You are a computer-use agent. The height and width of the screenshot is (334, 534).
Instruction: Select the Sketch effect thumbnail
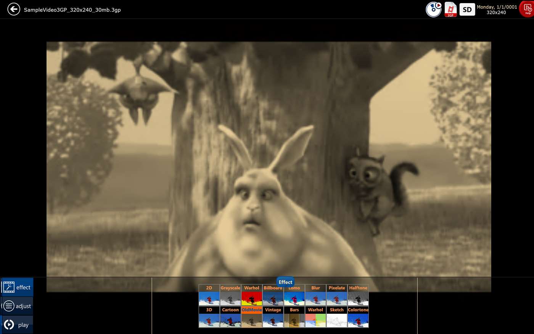click(x=337, y=317)
